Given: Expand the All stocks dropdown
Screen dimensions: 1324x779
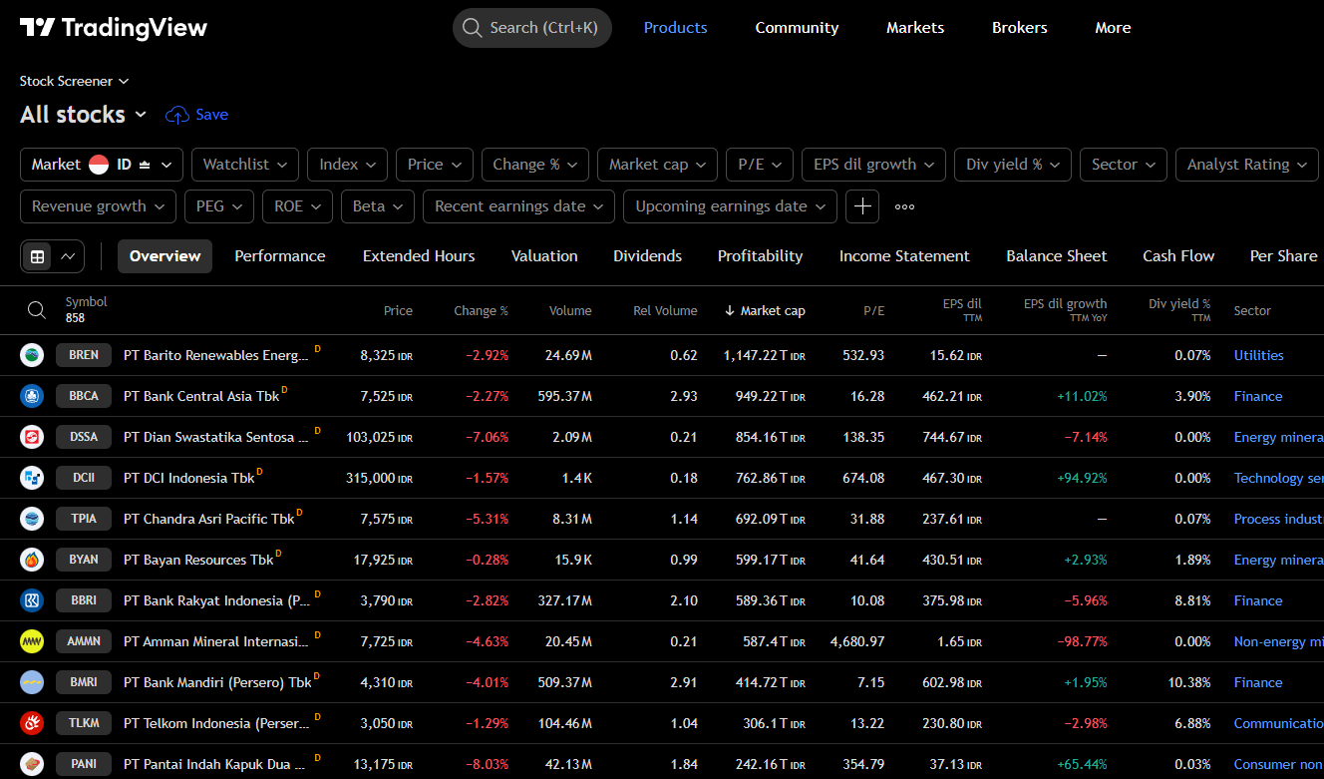Looking at the screenshot, I should click(83, 114).
